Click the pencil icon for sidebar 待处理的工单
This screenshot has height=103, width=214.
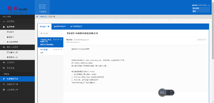pyautogui.click(x=4, y=79)
